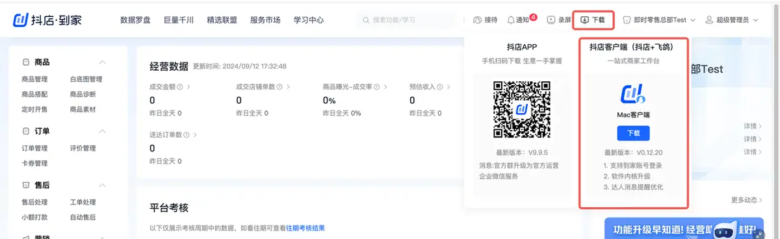Open 自动售后 in the sidebar
This screenshot has width=780, height=239.
(x=83, y=217)
